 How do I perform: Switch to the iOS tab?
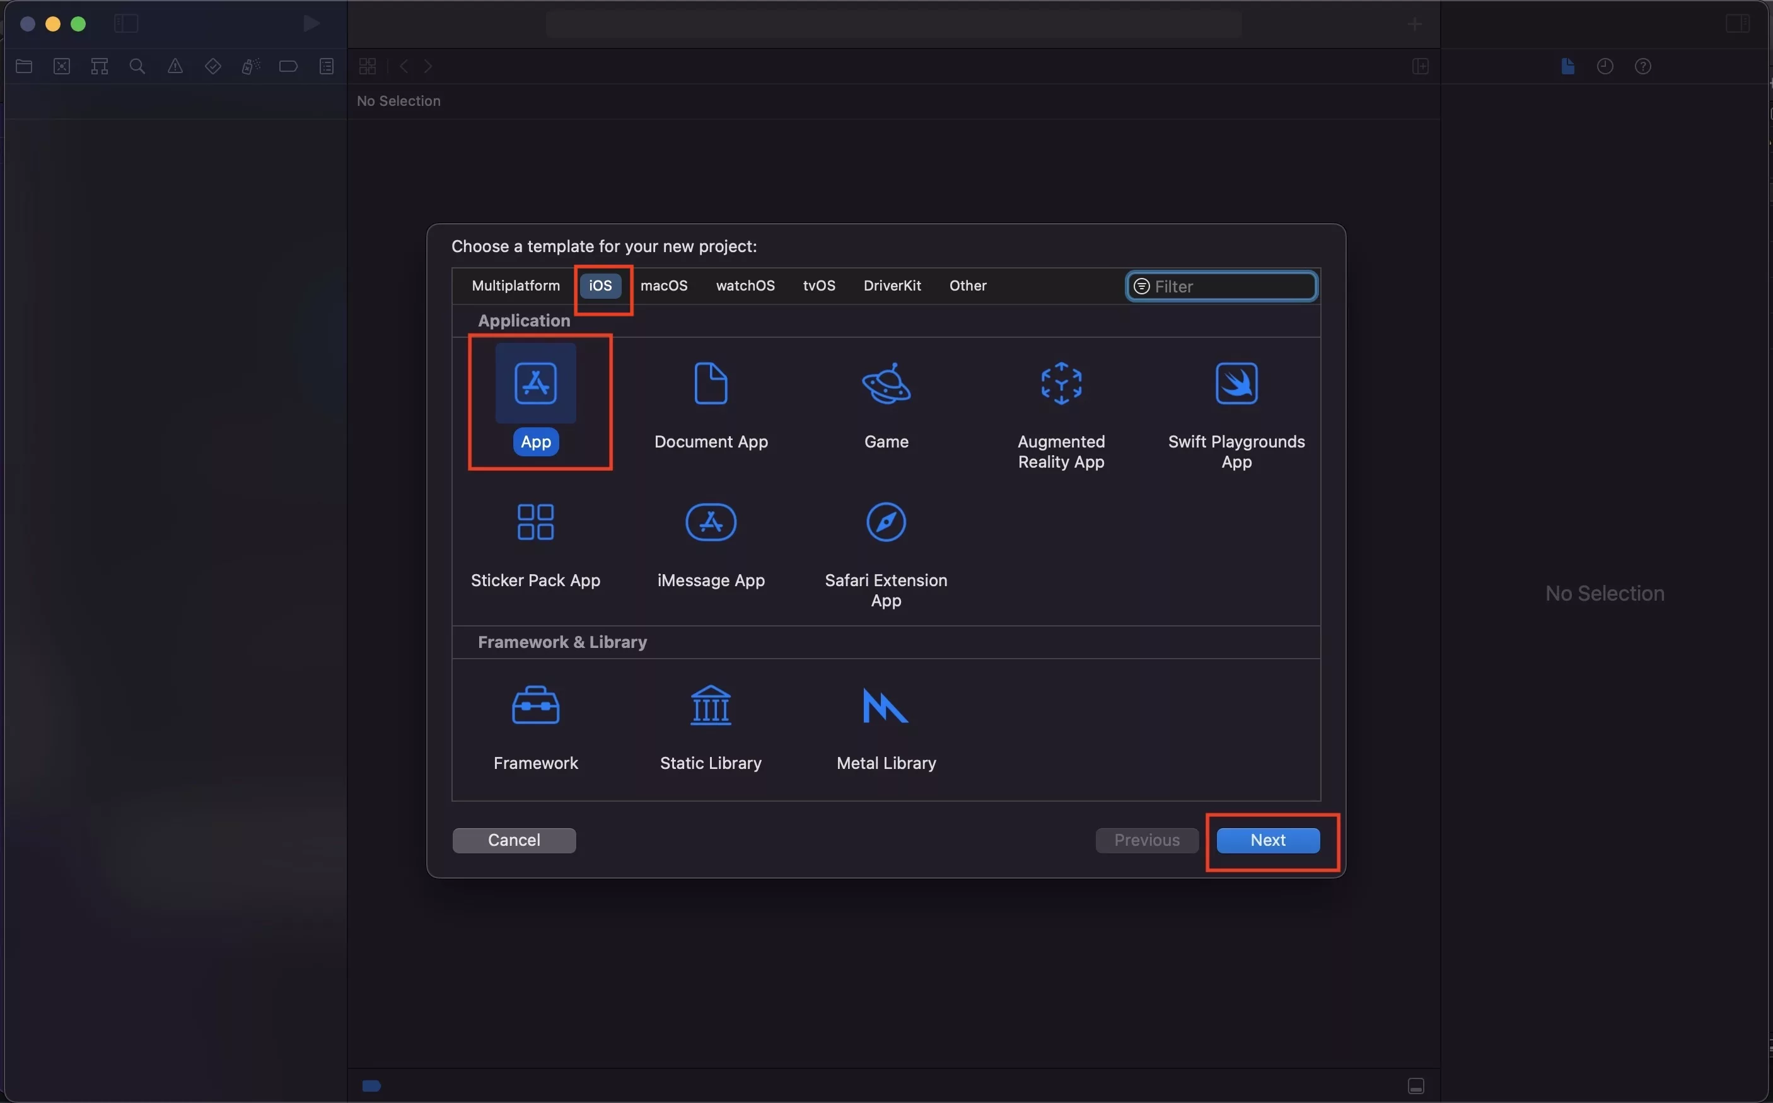pos(600,286)
